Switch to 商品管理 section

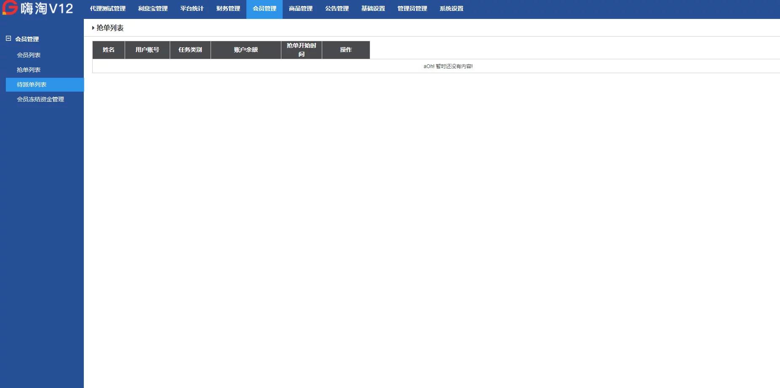[x=301, y=9]
